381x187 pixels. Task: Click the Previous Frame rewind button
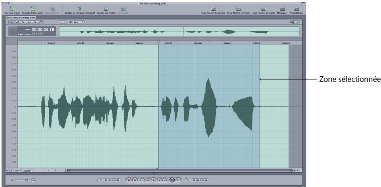click(x=148, y=180)
